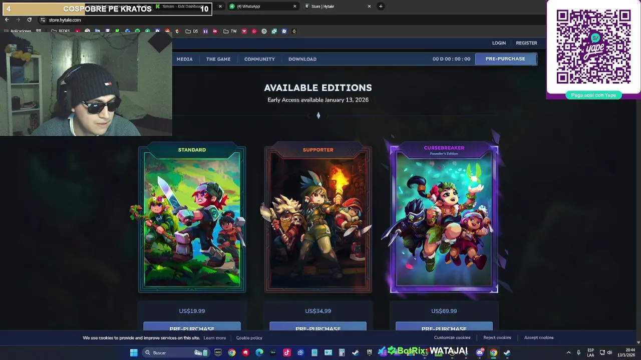The image size is (641, 360).
Task: Click the site info icon in address bar
Action: point(43,20)
